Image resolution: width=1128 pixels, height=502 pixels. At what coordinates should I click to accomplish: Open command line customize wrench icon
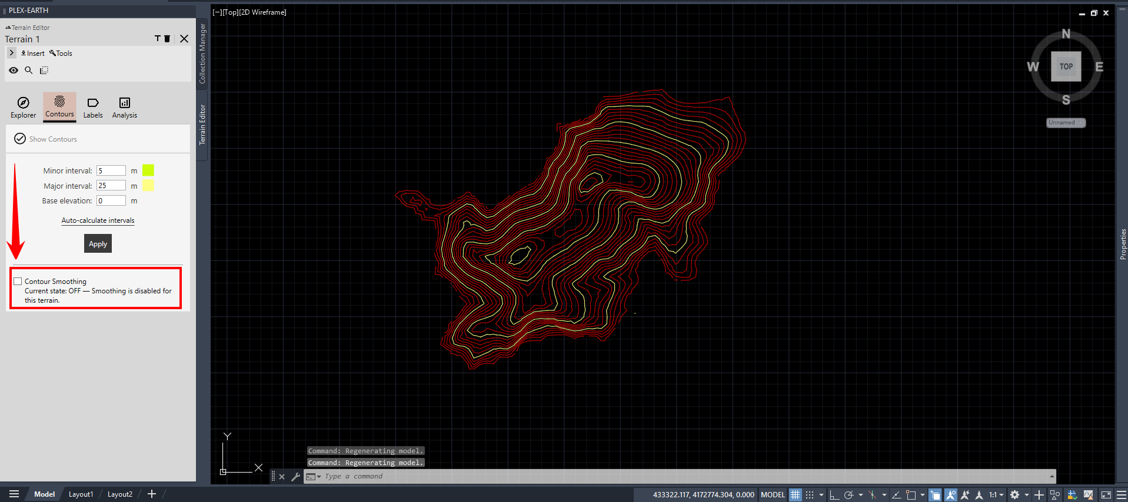coord(295,477)
